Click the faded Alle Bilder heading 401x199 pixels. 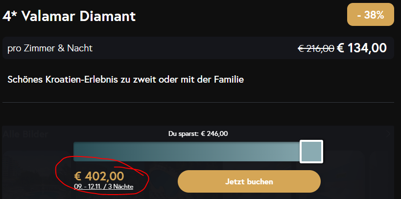25,134
